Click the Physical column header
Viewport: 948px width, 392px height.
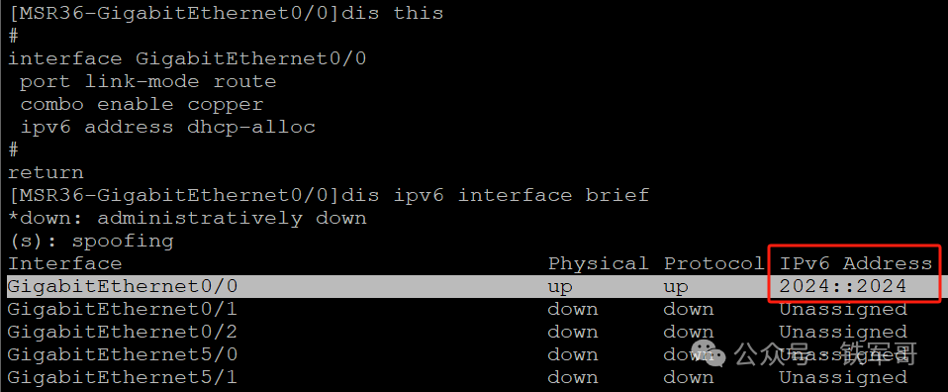coord(598,263)
